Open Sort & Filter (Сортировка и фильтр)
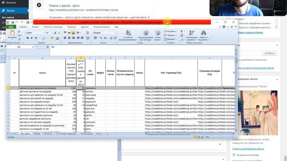Image resolution: width=287 pixels, height=161 pixels. (191, 36)
